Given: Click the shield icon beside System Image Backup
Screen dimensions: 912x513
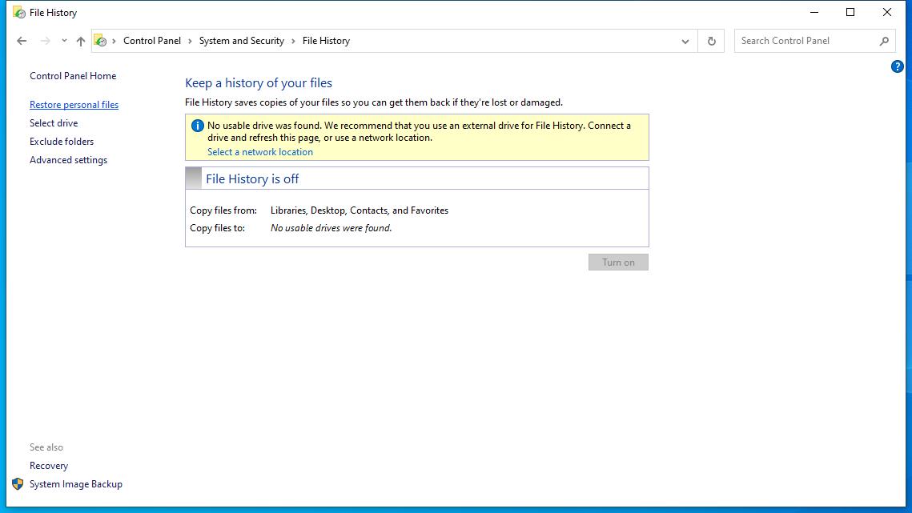Looking at the screenshot, I should (x=18, y=484).
